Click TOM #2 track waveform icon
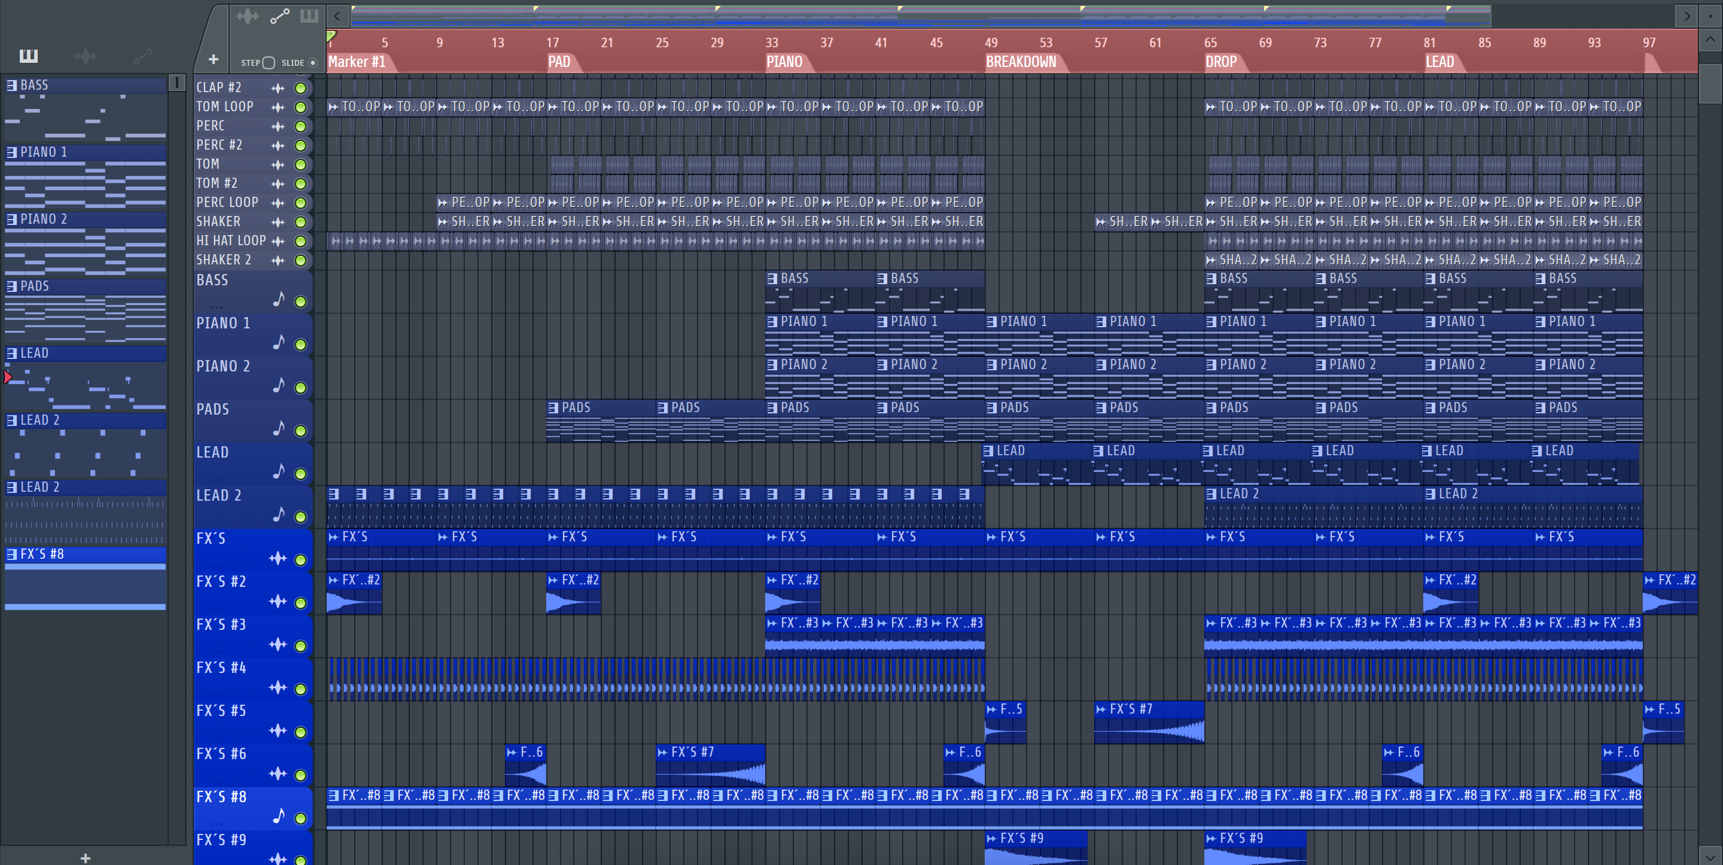Viewport: 1723px width, 865px height. coord(278,183)
